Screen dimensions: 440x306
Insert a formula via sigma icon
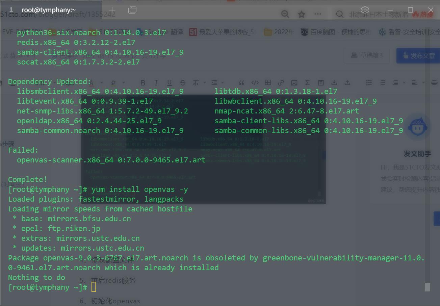(307, 83)
